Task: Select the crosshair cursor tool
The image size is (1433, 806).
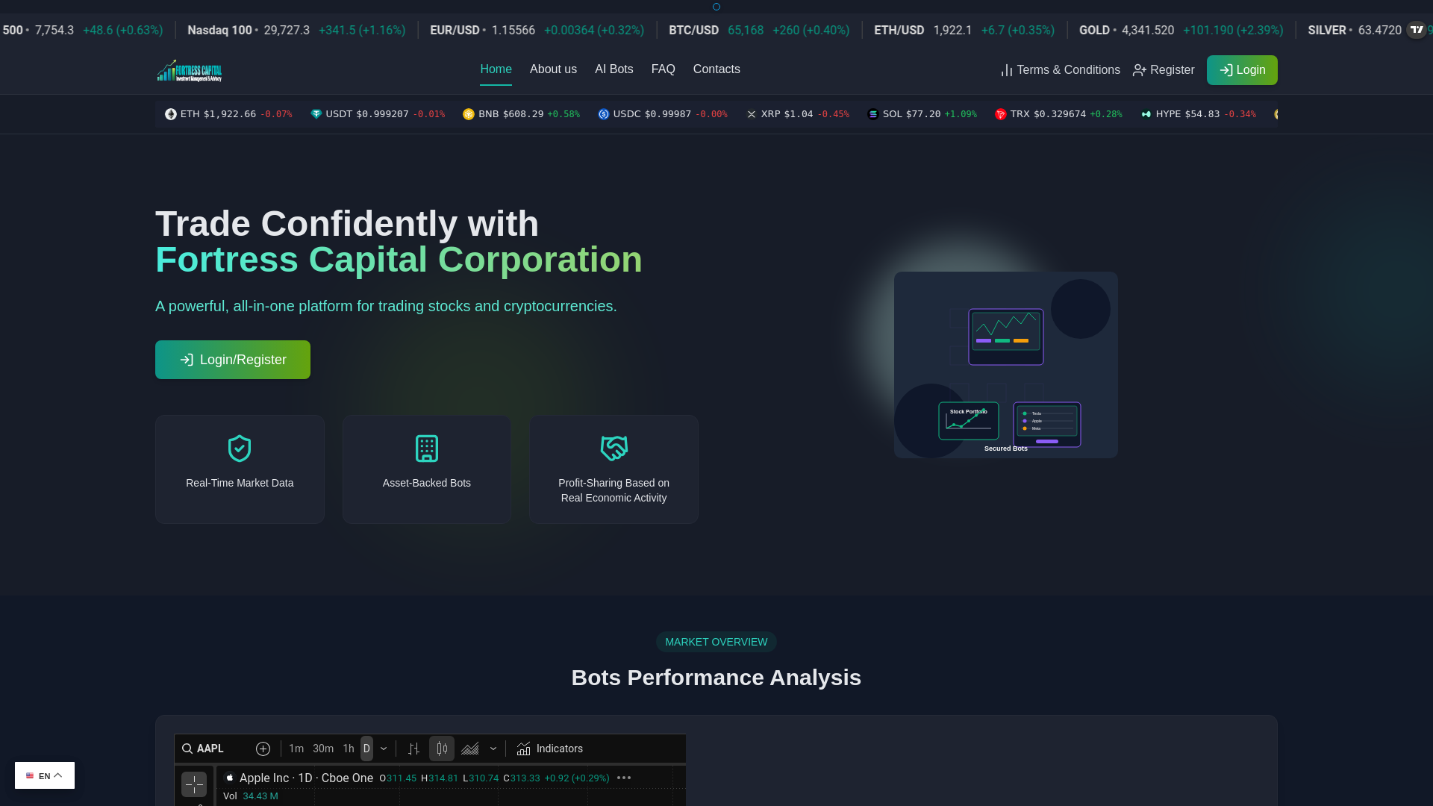Action: [194, 784]
